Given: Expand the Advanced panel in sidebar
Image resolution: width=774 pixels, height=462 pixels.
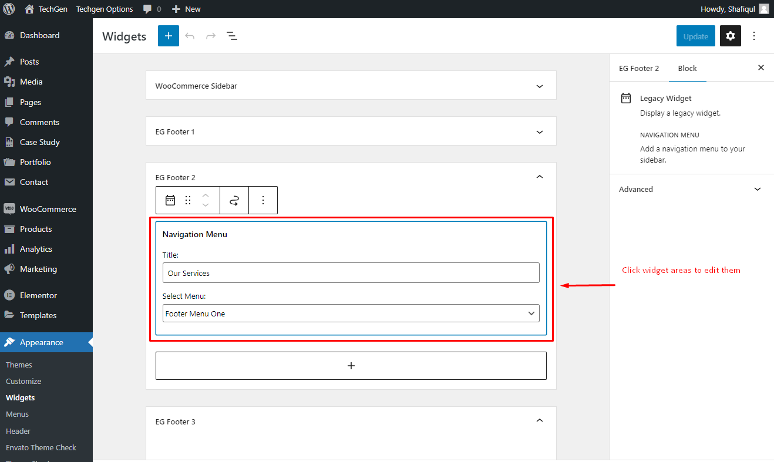Looking at the screenshot, I should click(691, 189).
